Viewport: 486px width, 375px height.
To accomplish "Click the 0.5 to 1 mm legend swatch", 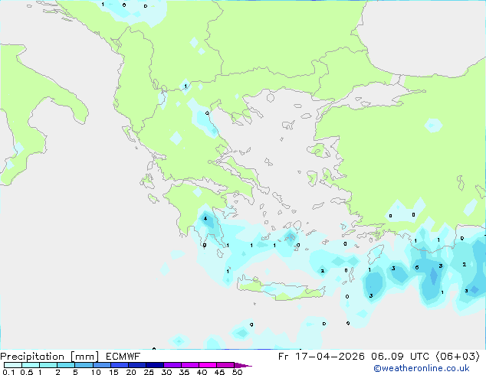I will 31,365.
